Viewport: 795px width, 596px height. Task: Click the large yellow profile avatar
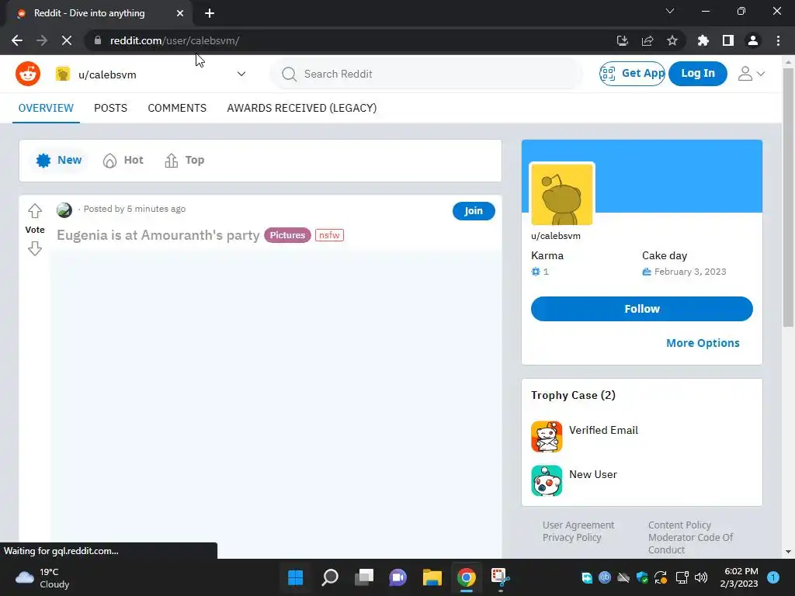(562, 194)
